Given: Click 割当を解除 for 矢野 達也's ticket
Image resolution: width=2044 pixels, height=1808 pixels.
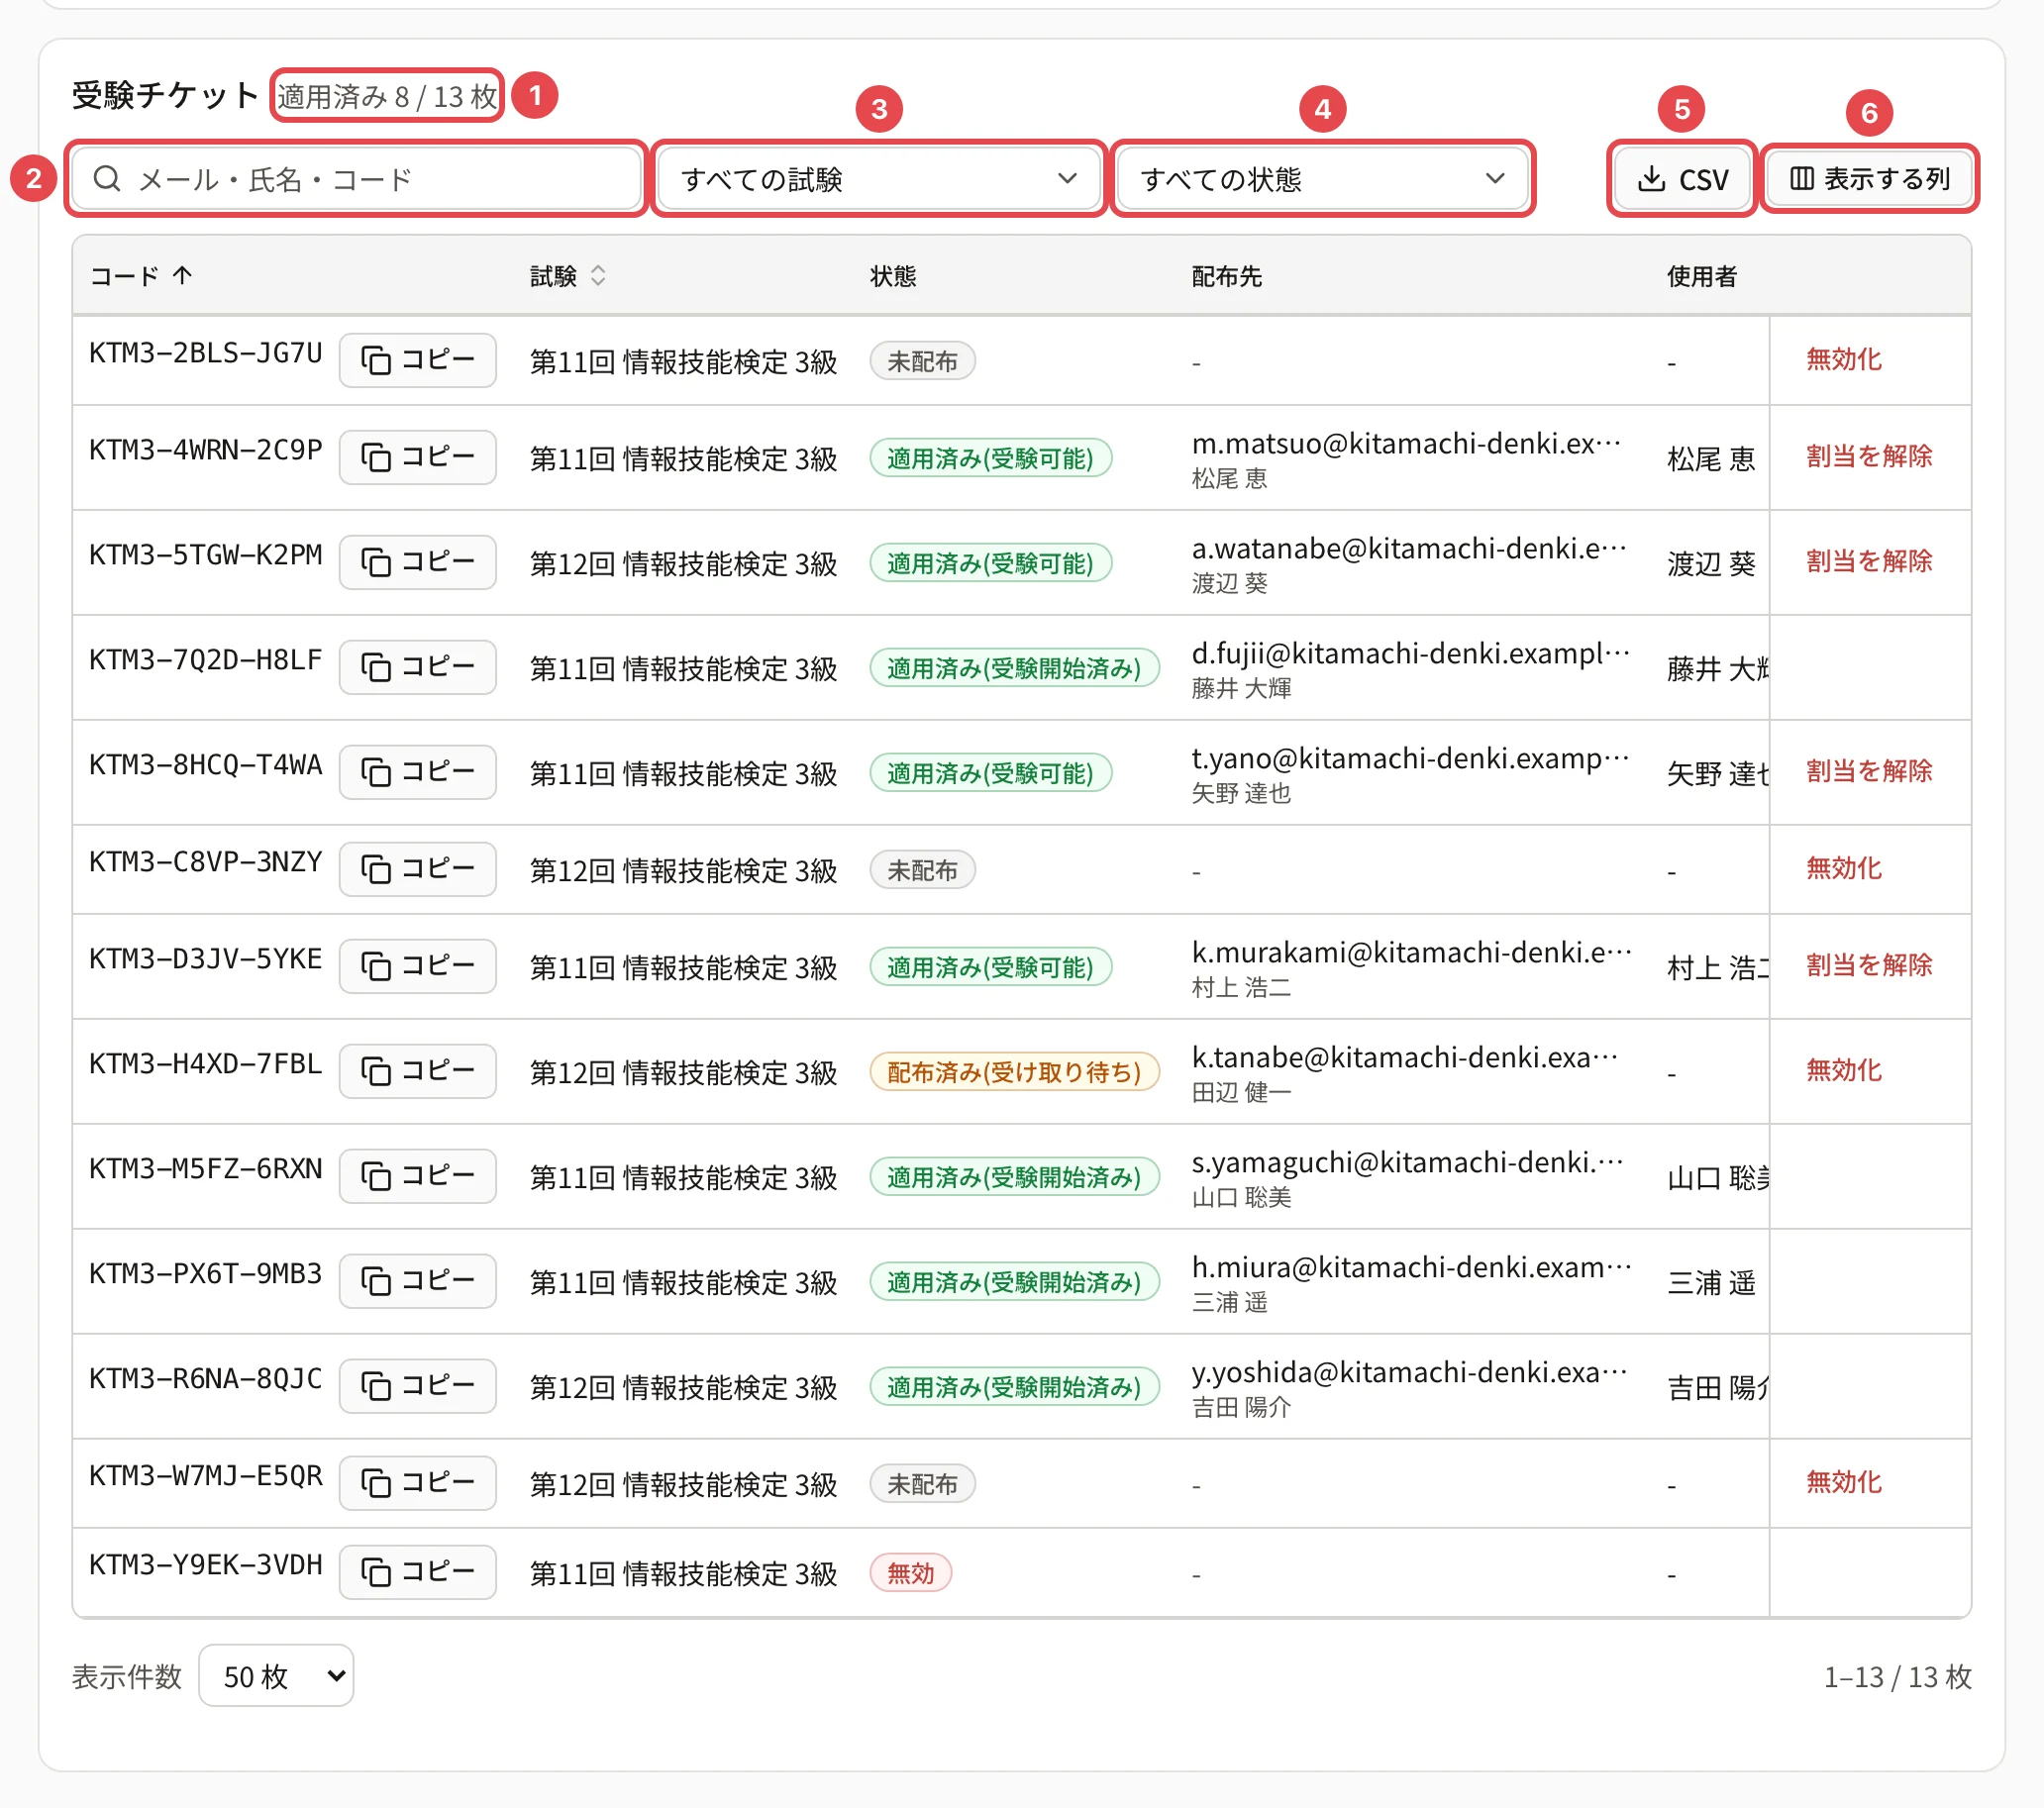Looking at the screenshot, I should point(1868,772).
